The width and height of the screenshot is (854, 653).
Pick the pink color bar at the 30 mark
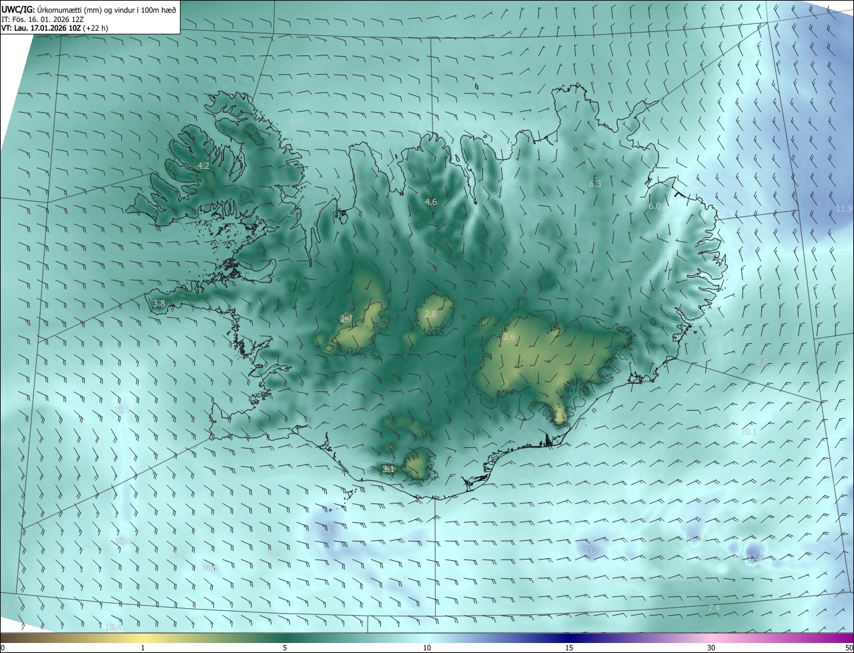click(711, 638)
